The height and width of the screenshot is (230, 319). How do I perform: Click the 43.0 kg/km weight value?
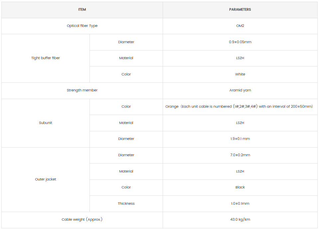coord(240,220)
